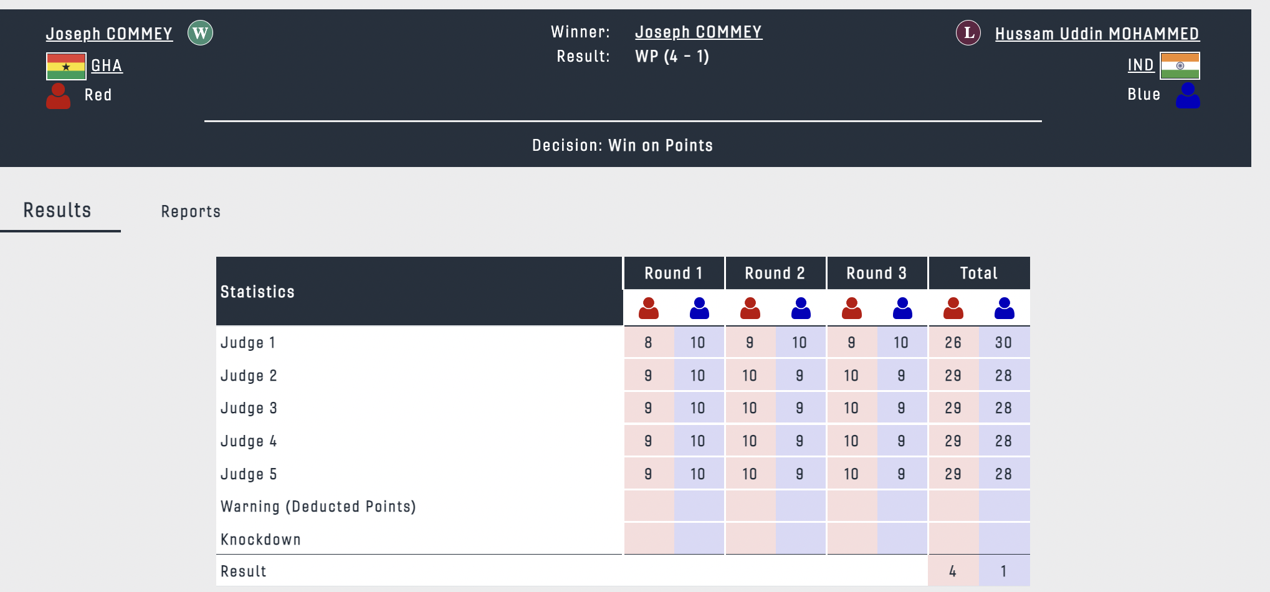
Task: Open Hussam Uddin MOHAMMED profile link
Action: [x=1097, y=34]
